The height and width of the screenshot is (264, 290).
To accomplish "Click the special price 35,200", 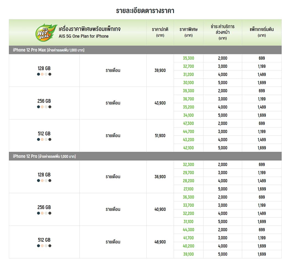I will pos(188,107).
